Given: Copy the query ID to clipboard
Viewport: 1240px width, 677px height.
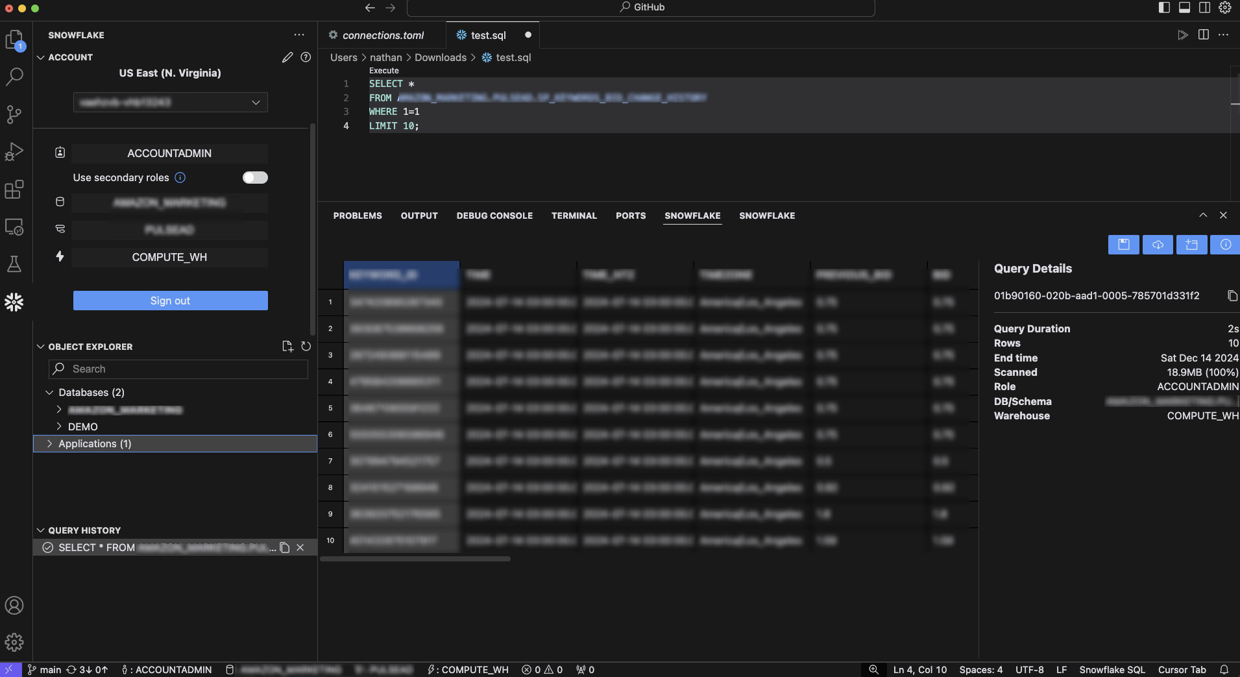Looking at the screenshot, I should tap(1232, 296).
